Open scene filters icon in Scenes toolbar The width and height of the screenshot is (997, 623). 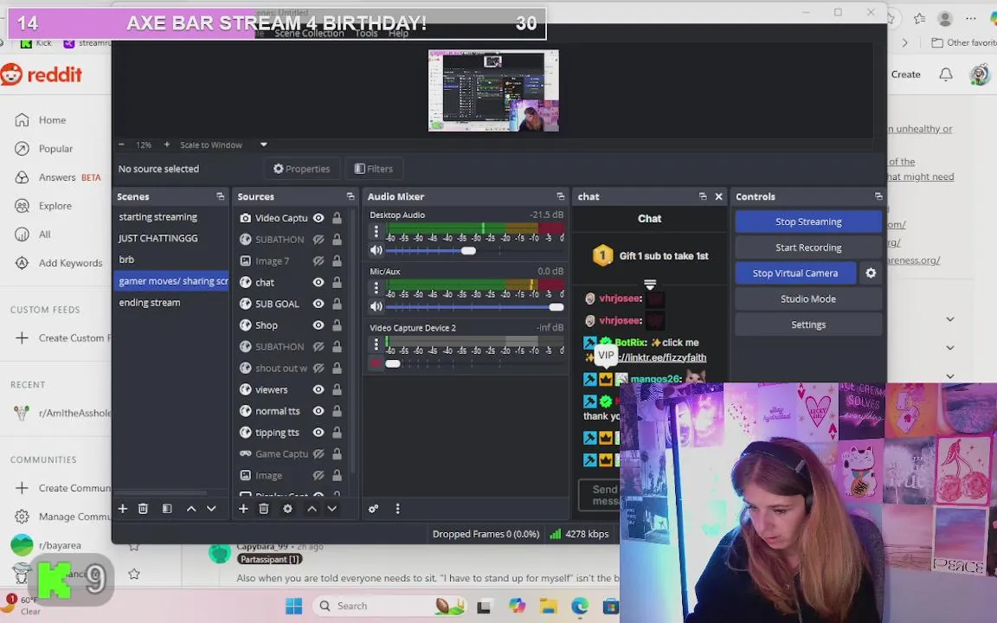tap(166, 509)
